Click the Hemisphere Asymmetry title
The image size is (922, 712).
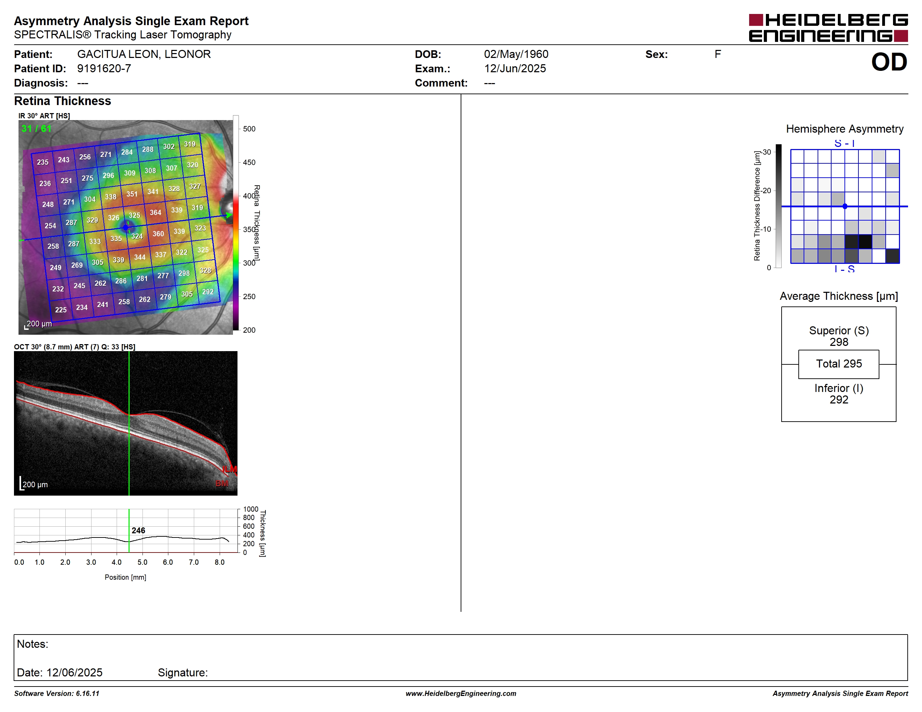coord(845,129)
